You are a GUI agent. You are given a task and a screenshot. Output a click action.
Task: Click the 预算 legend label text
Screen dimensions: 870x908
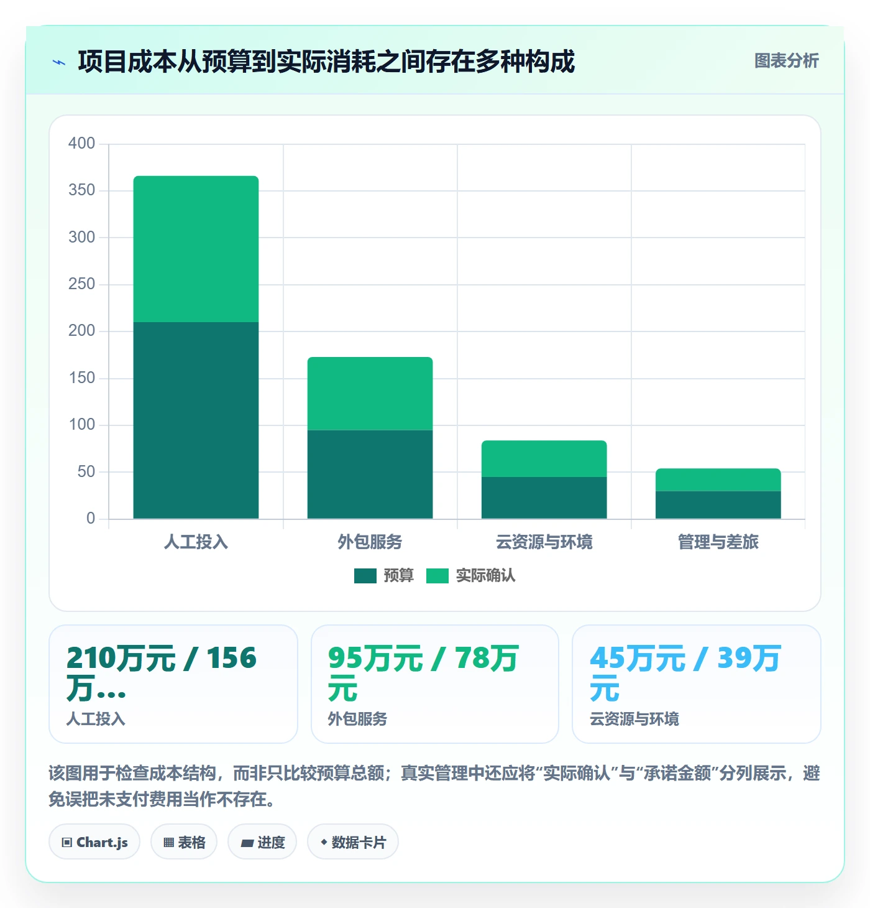pyautogui.click(x=398, y=576)
